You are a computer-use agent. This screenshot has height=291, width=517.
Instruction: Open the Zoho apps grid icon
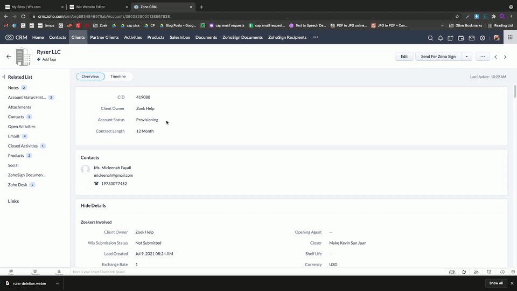click(510, 37)
